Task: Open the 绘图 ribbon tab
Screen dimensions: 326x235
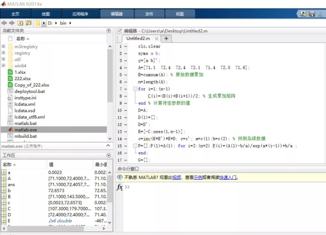Action: 46,14
